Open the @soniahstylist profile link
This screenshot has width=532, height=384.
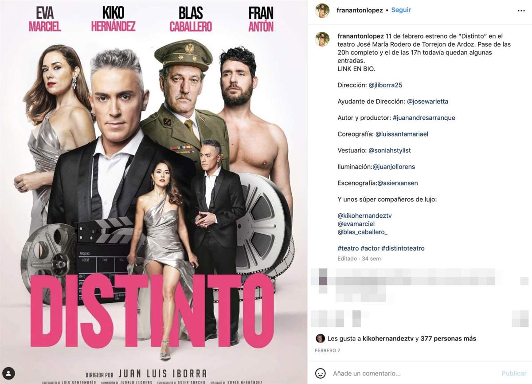(x=390, y=150)
